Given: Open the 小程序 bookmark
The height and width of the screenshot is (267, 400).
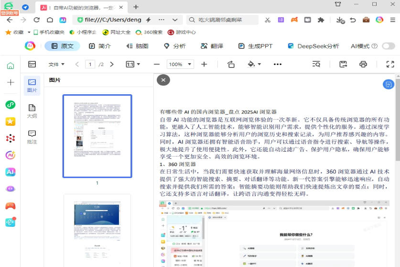Looking at the screenshot, I should click(83, 32).
